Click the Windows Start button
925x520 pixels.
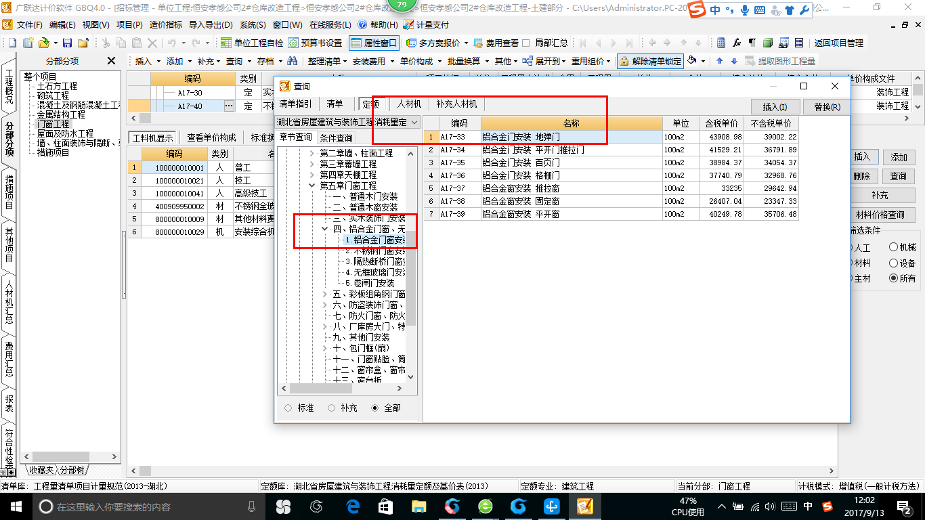[x=15, y=506]
